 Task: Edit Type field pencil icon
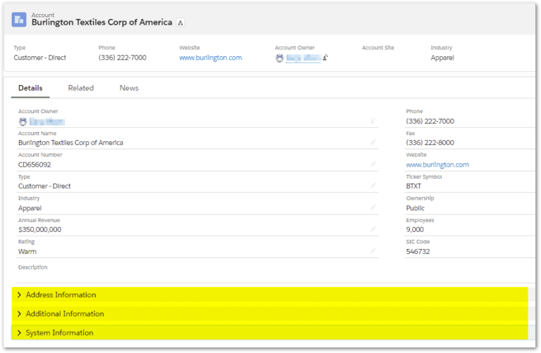click(373, 186)
